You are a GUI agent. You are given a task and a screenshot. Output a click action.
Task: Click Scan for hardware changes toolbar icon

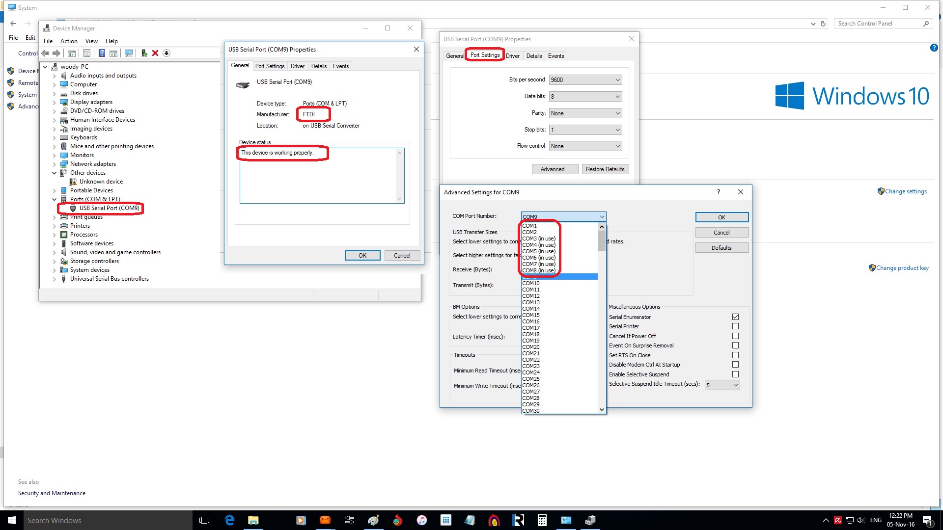click(129, 53)
